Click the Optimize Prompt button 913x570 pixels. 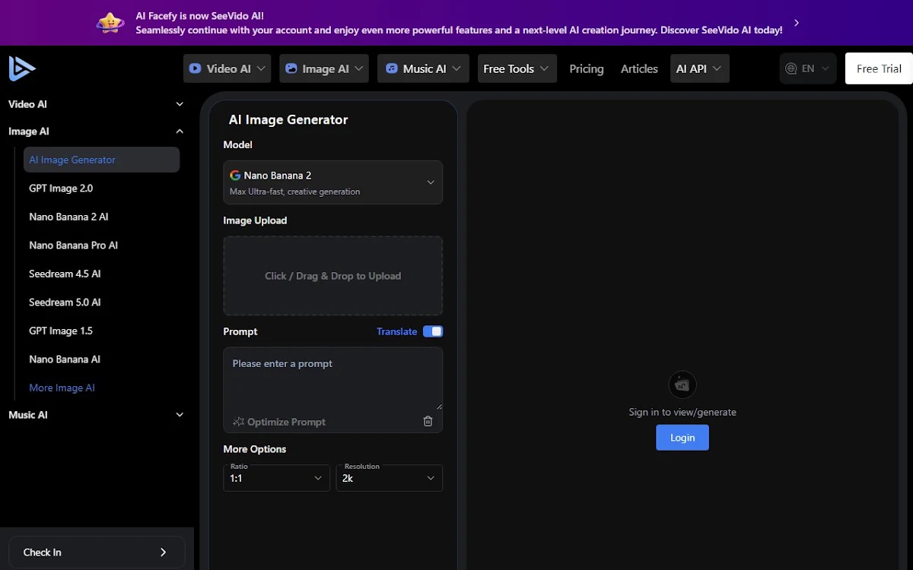[279, 422]
